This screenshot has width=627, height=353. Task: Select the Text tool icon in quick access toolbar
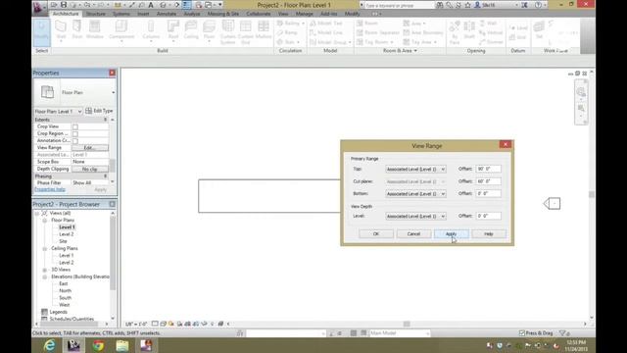[x=151, y=5]
